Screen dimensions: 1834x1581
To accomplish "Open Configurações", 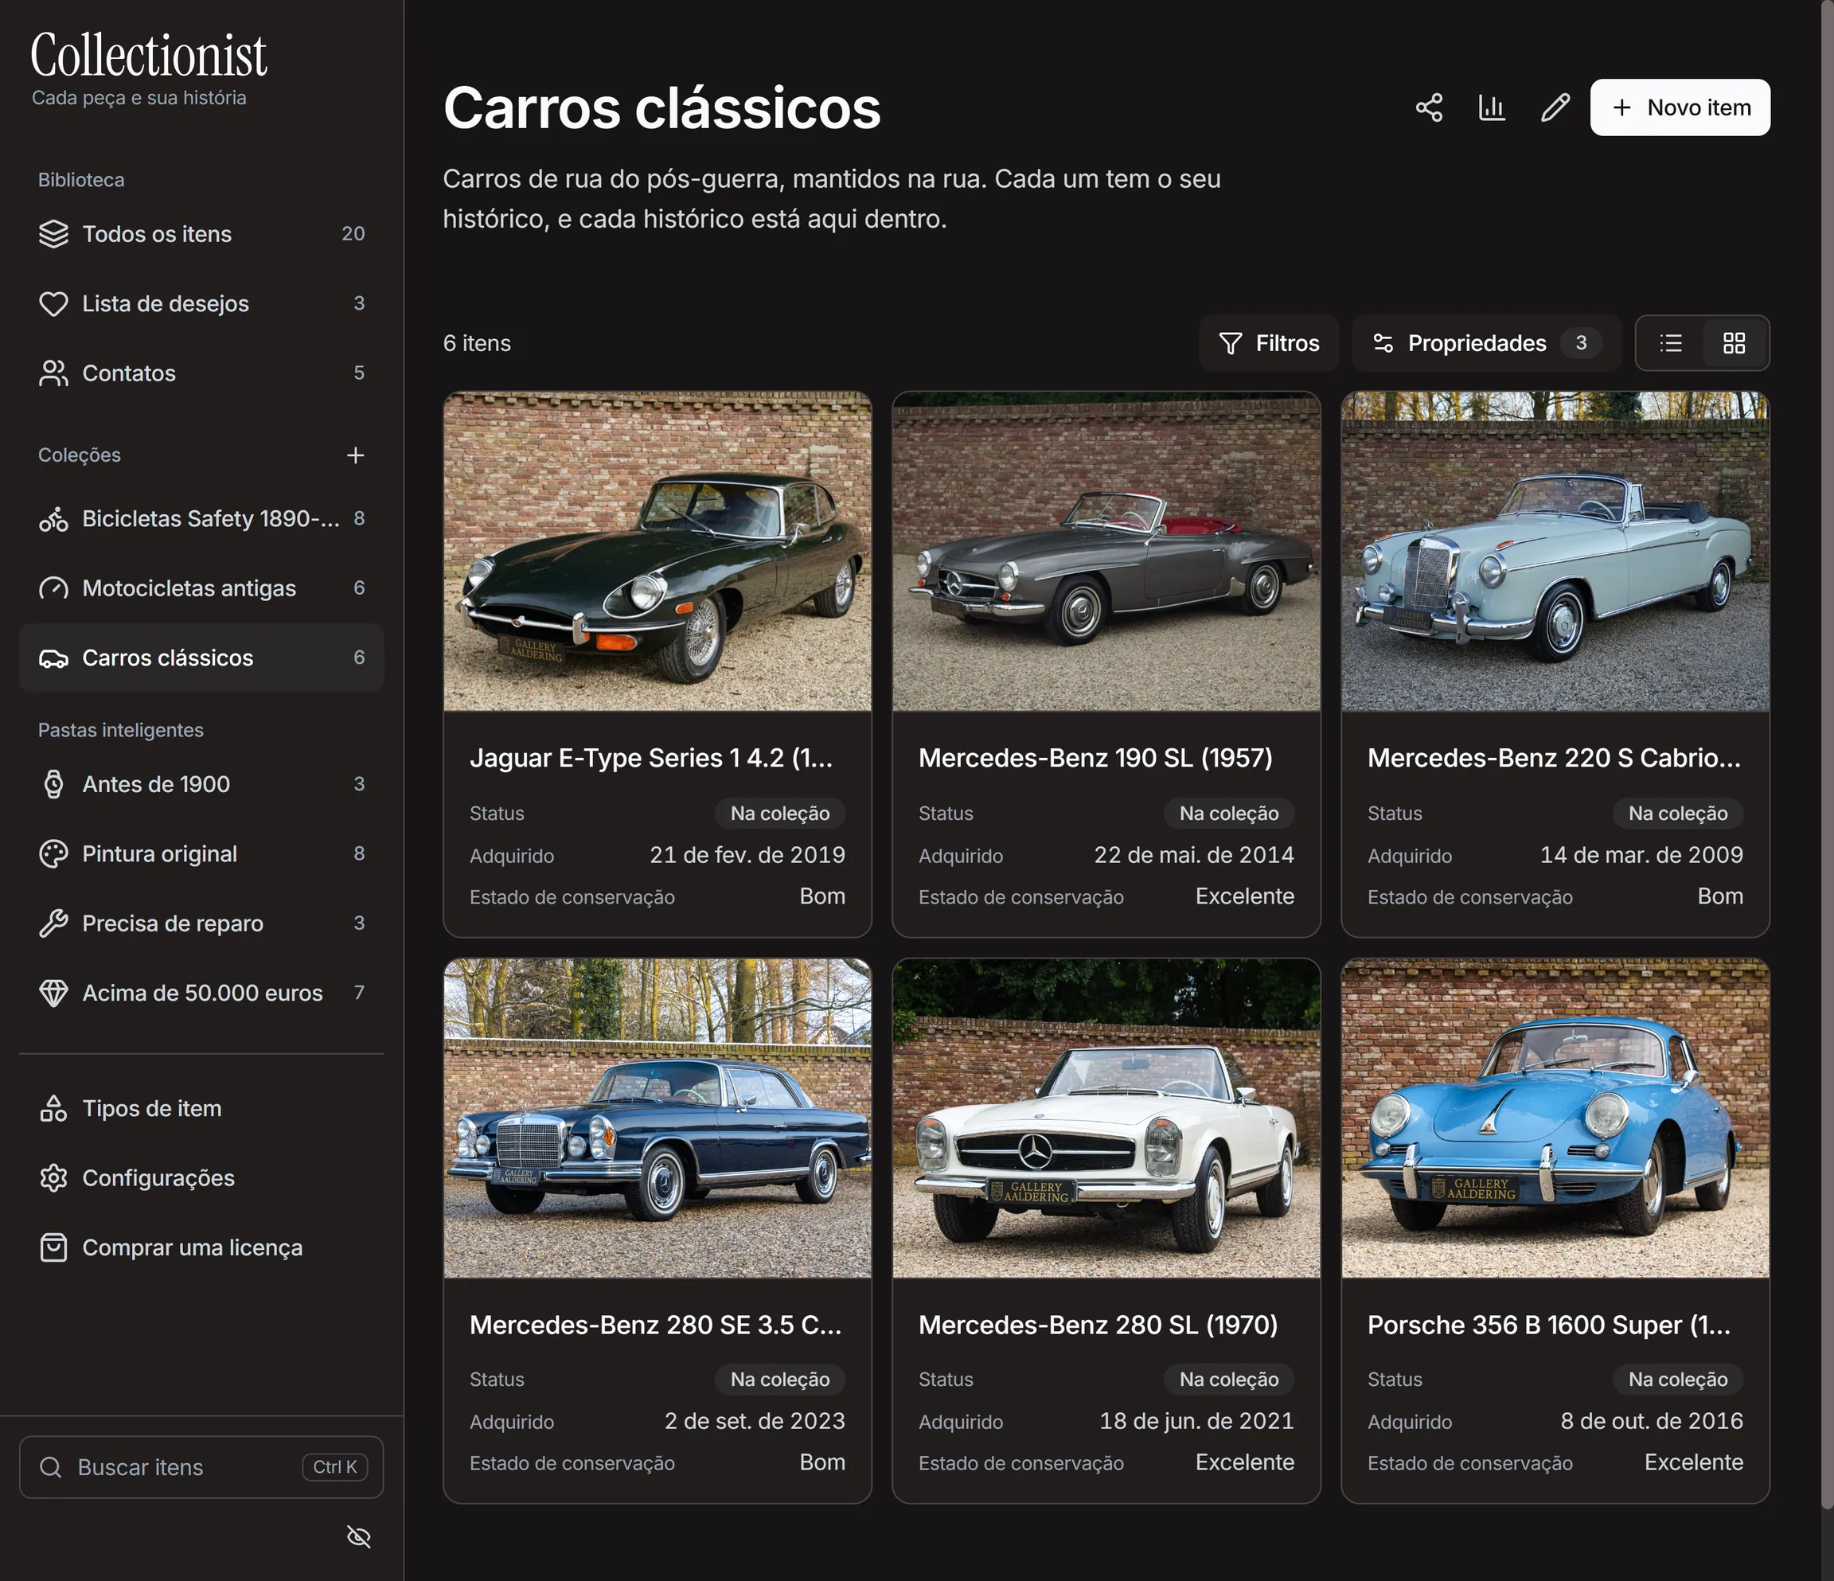I will pyautogui.click(x=202, y=1177).
